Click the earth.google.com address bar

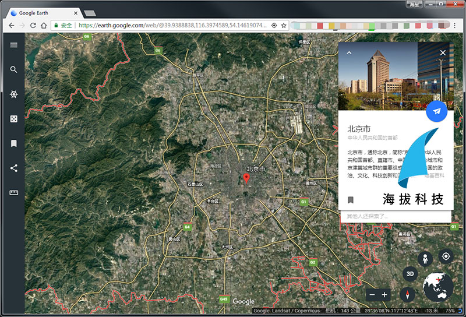172,26
